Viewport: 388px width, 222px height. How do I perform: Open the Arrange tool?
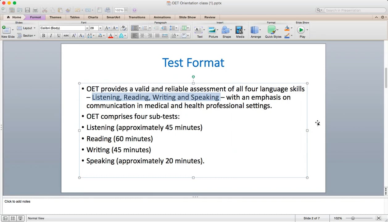(256, 32)
